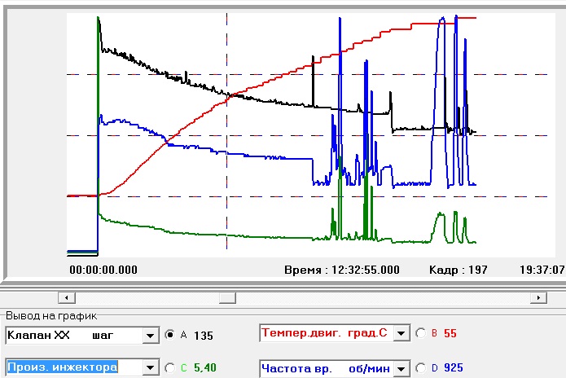
Task: Click the 00:00:00.000 start time label
Action: click(x=103, y=269)
